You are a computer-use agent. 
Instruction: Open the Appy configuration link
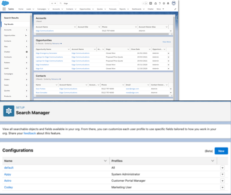(8, 174)
